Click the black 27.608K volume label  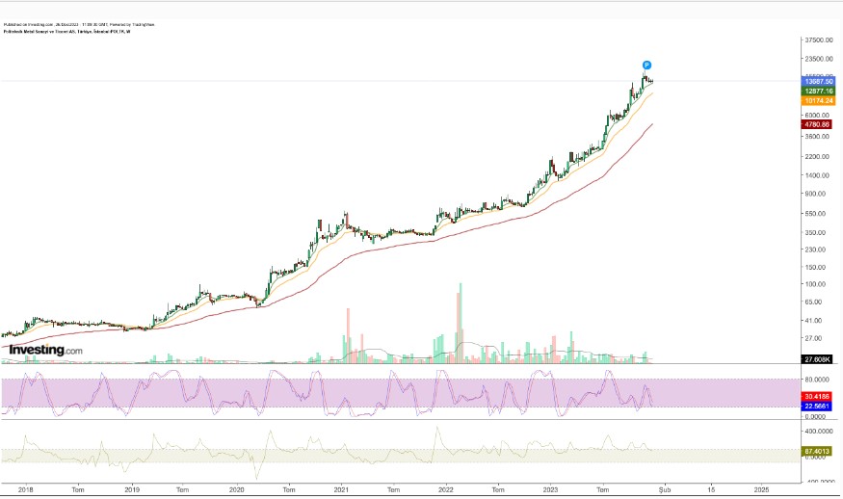coord(818,359)
